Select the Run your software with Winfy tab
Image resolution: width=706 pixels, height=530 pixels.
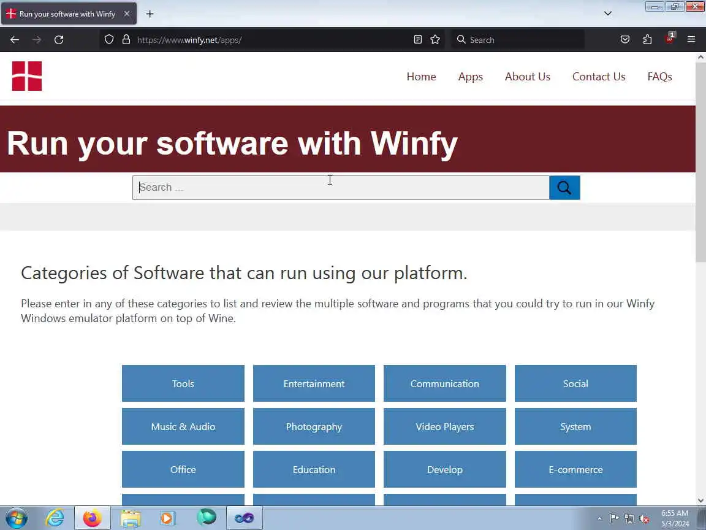pos(69,14)
